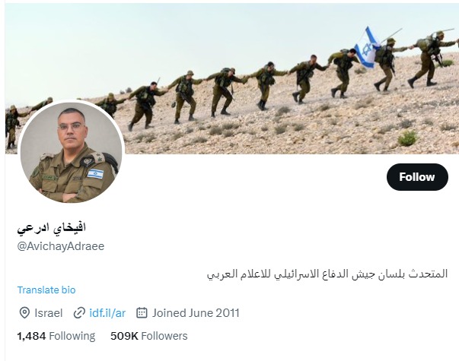
Task: Click the Follow button
Action: (417, 177)
